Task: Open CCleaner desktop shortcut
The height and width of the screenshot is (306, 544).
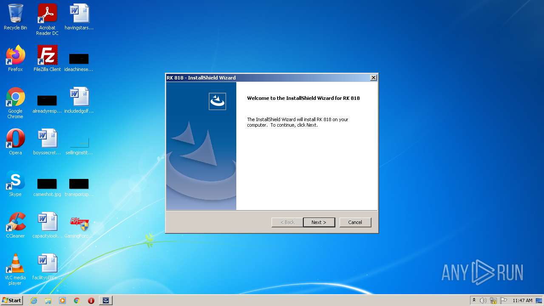Action: coord(15,225)
